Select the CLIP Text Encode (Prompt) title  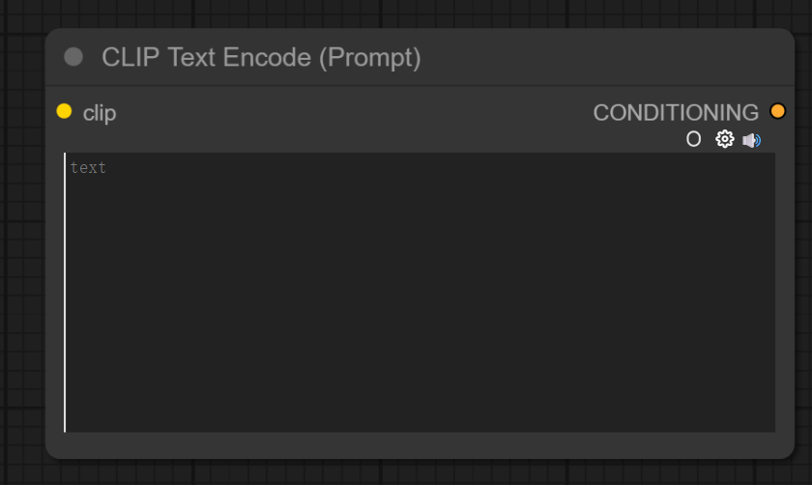261,57
